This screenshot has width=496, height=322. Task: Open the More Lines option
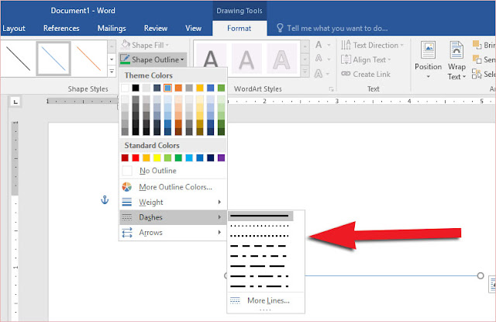[x=266, y=300]
